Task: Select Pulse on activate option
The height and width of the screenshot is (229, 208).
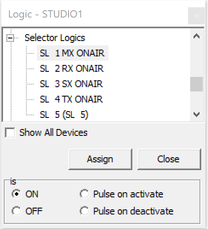Action: pos(84,194)
